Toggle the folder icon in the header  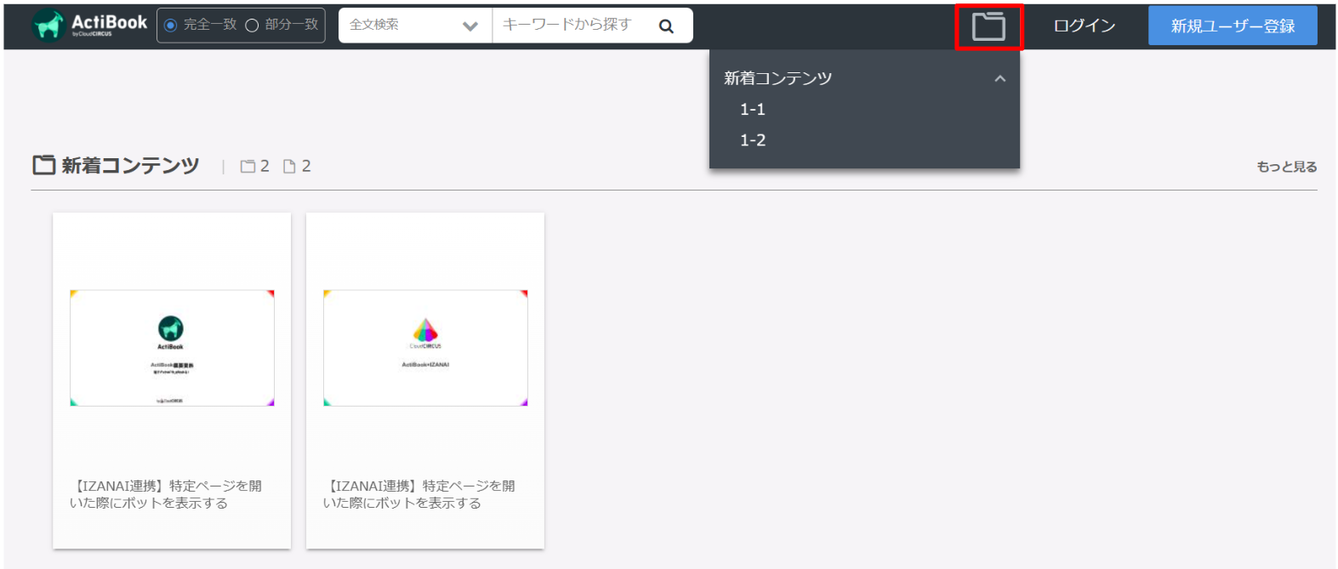pos(988,26)
